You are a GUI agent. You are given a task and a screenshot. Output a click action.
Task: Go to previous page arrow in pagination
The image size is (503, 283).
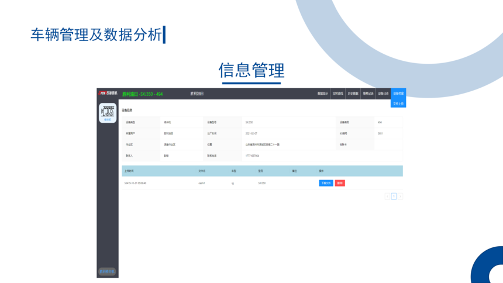click(x=387, y=196)
